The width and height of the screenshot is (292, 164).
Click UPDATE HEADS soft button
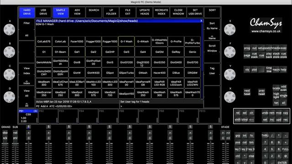point(145,12)
